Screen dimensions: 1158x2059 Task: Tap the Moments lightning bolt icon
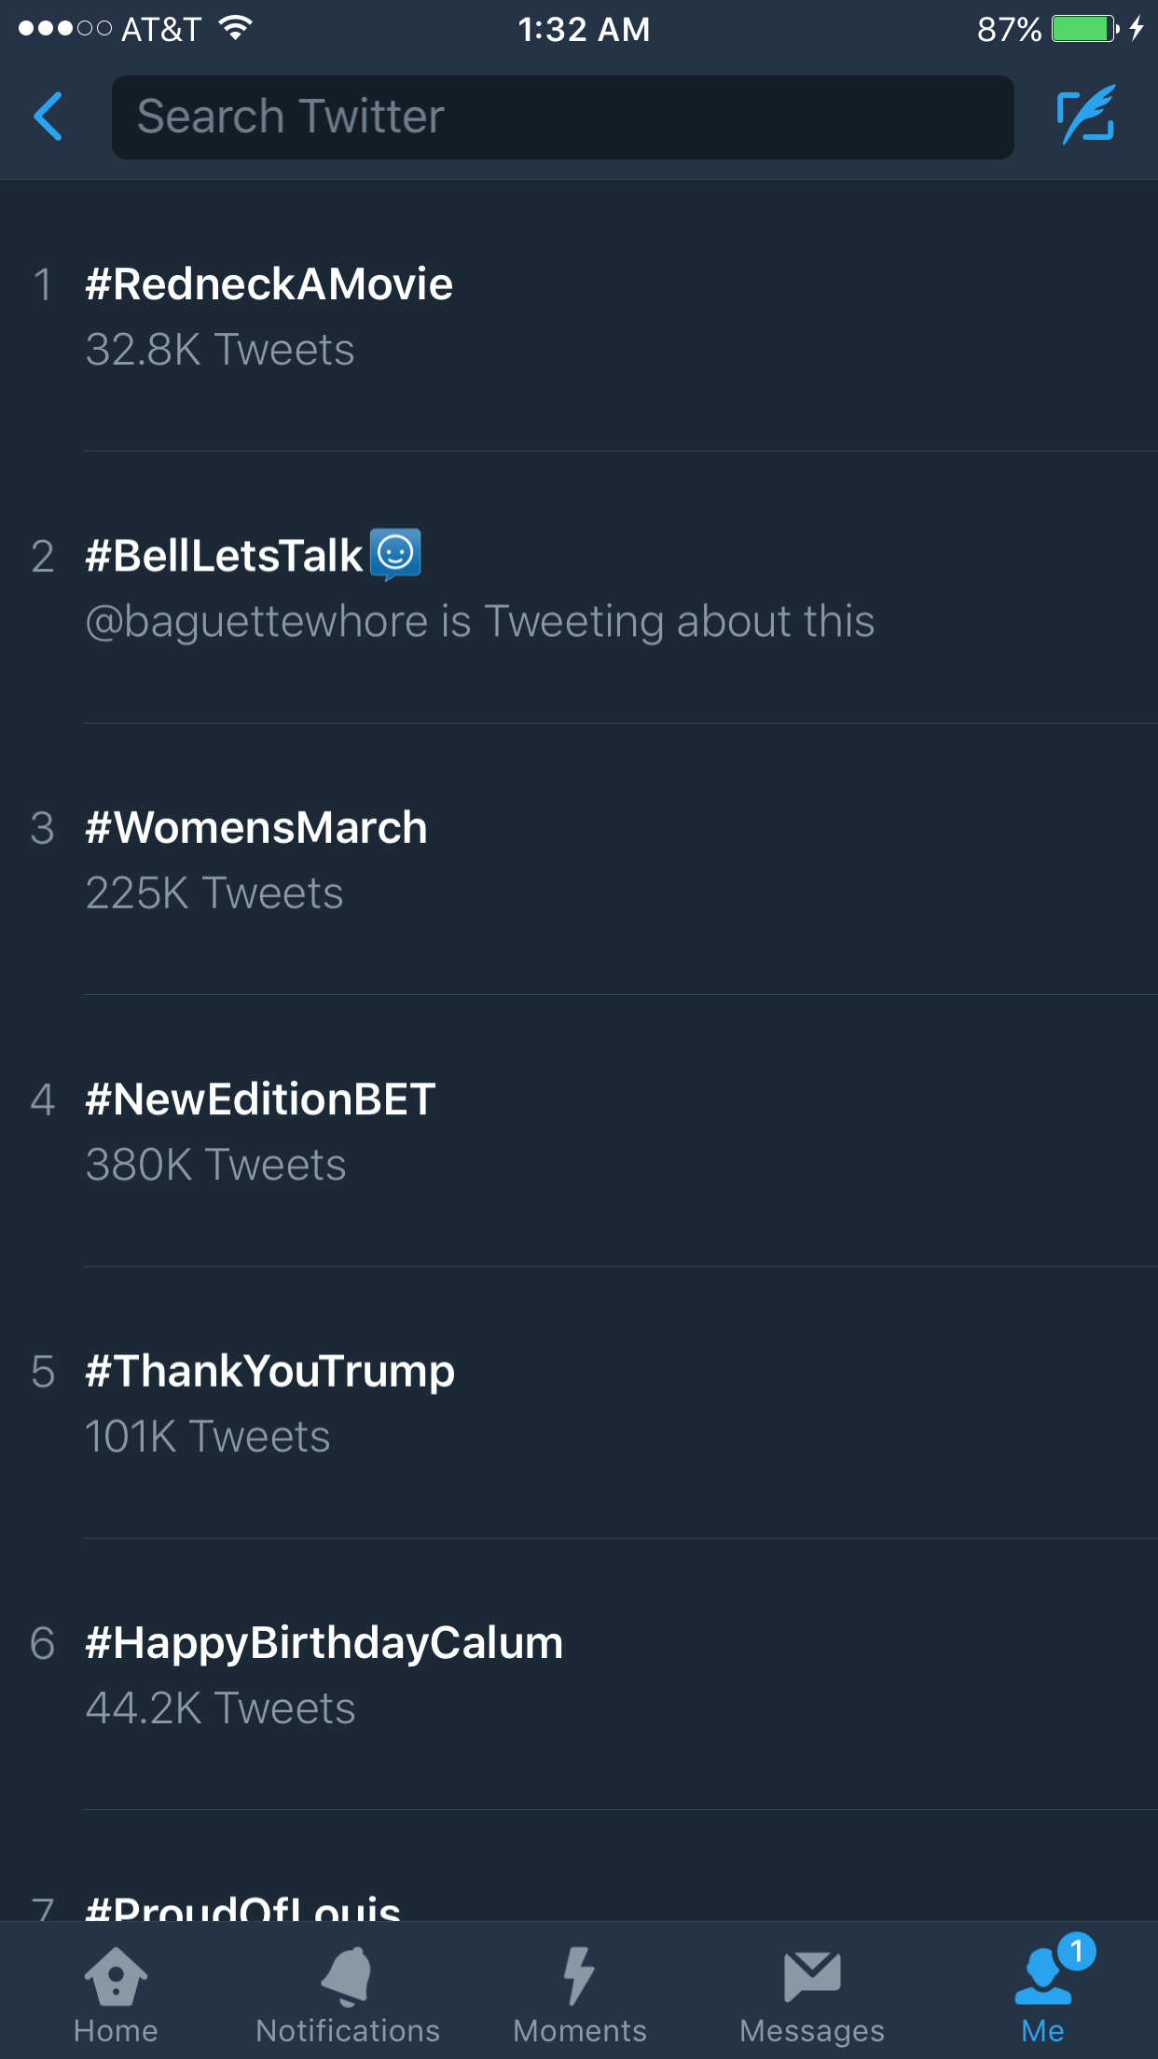[x=579, y=1977]
